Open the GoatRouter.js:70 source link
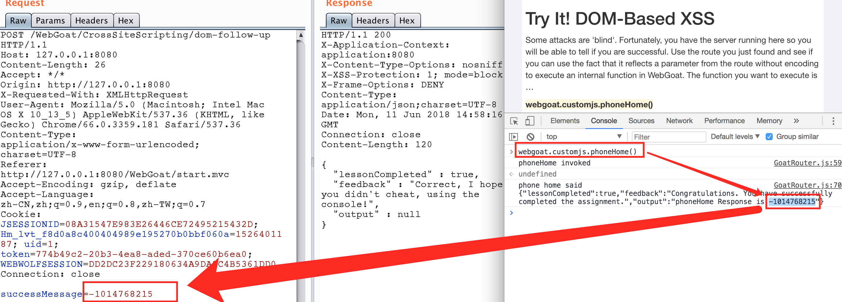 click(807, 185)
